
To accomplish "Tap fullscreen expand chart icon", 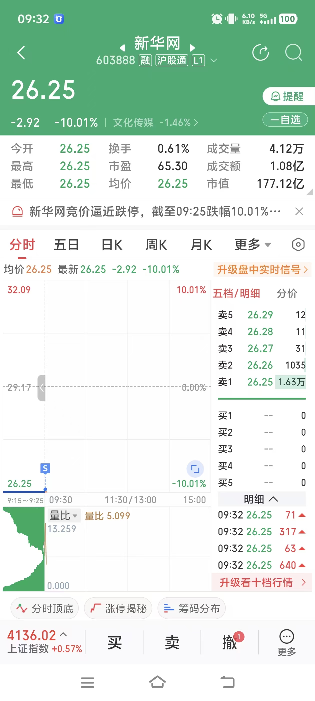I will tap(195, 469).
